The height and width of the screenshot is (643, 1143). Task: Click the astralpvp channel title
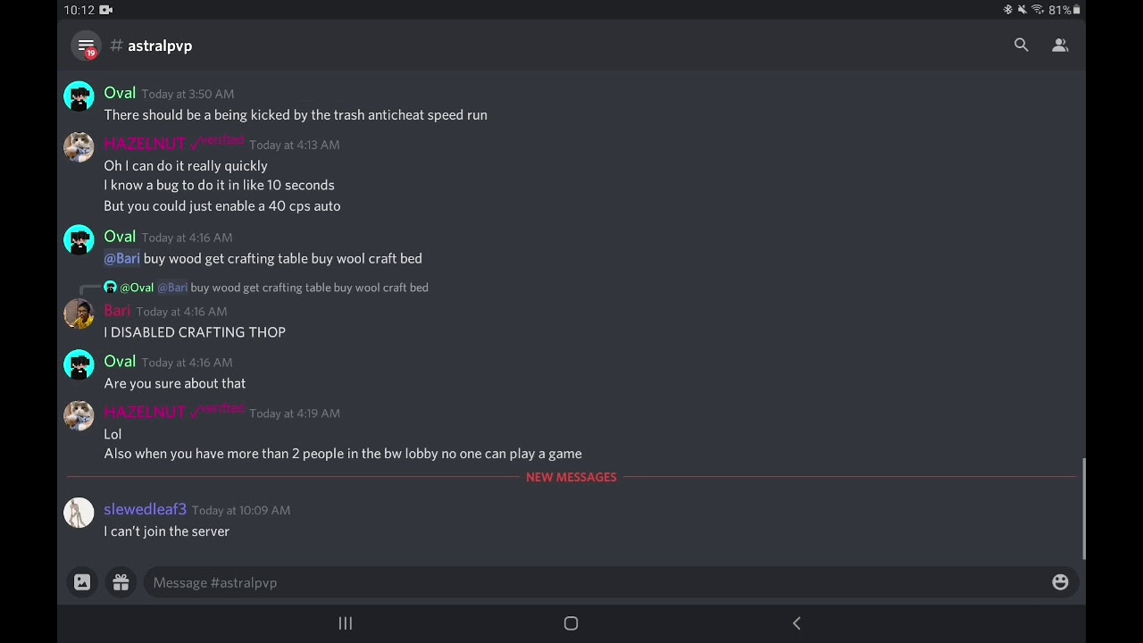pos(159,46)
